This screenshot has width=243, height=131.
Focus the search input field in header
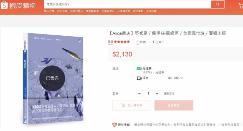point(127,4)
